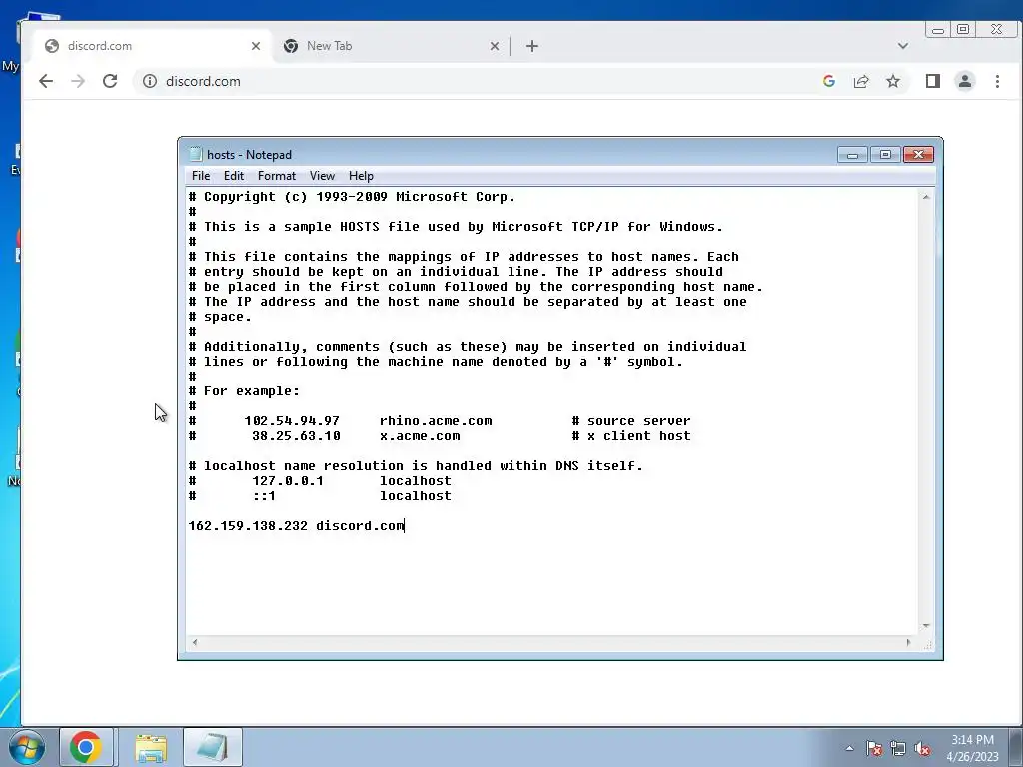Click Chrome icon in taskbar
The height and width of the screenshot is (767, 1023).
point(86,747)
